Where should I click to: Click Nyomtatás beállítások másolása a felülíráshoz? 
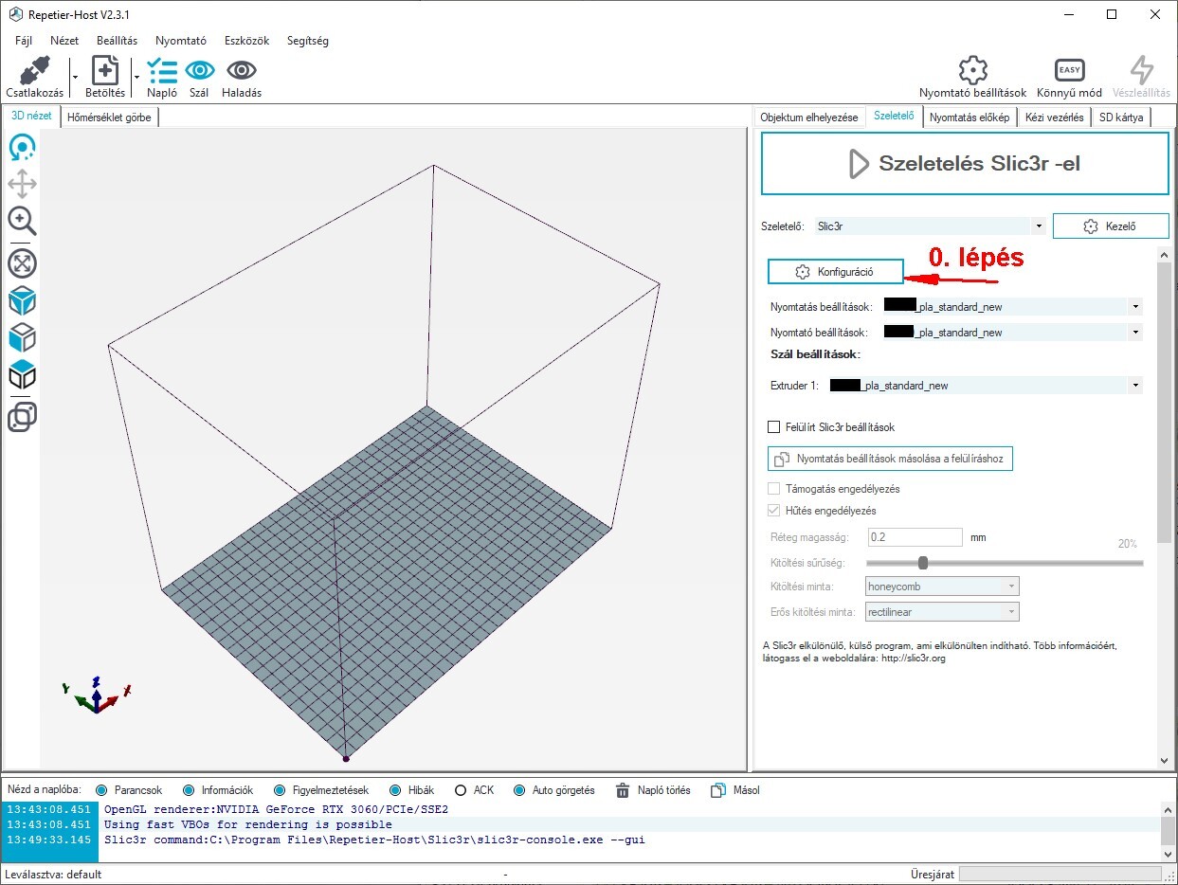[890, 459]
